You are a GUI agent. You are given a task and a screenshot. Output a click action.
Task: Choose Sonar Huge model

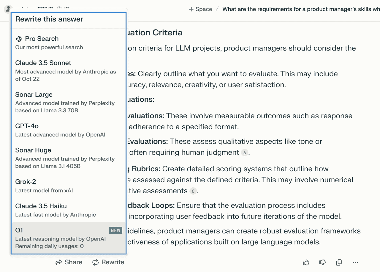click(x=68, y=158)
